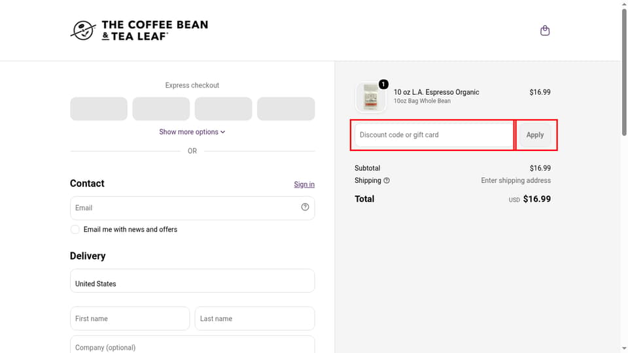Select the third express checkout button
The image size is (628, 353).
point(224,109)
